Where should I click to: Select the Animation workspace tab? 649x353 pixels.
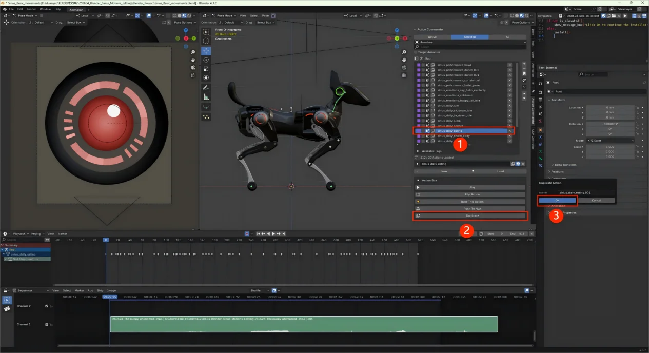[x=76, y=9]
